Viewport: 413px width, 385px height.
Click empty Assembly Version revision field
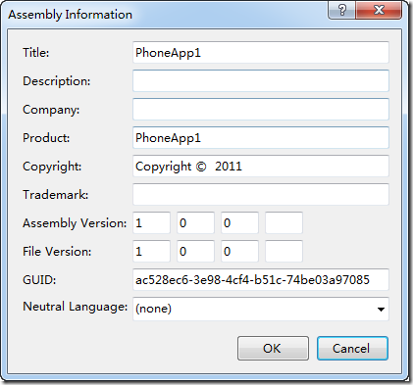(284, 222)
